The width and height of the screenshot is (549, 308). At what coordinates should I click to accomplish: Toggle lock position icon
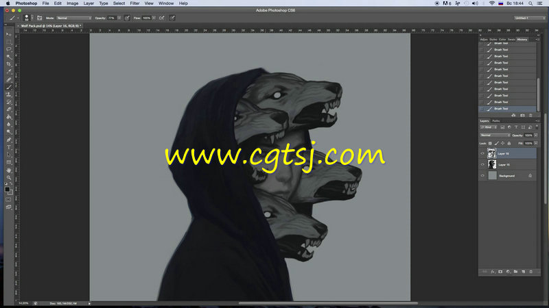[x=503, y=144]
